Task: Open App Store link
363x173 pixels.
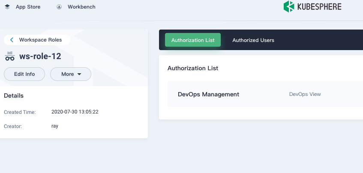Action: [28, 7]
